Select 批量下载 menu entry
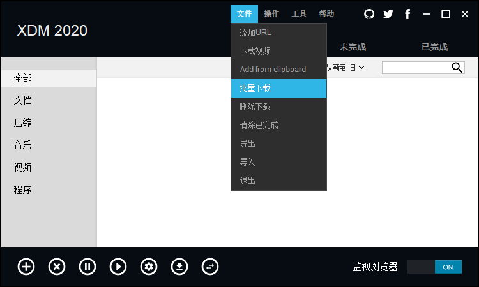Image resolution: width=479 pixels, height=287 pixels. [x=278, y=89]
